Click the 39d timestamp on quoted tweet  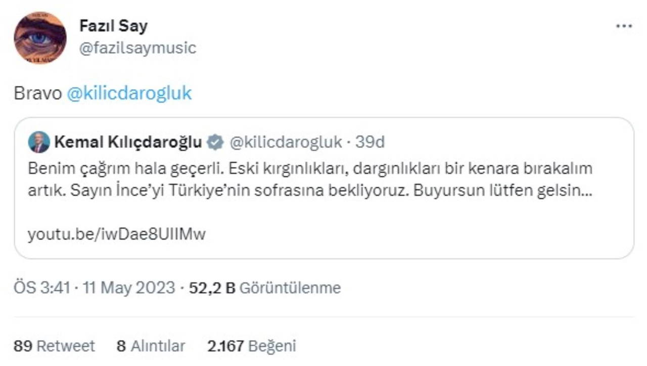click(x=369, y=143)
